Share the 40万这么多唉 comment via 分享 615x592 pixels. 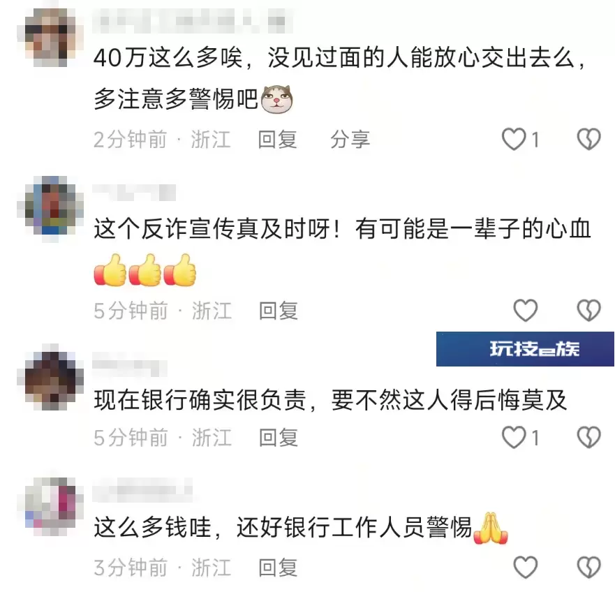tap(350, 140)
